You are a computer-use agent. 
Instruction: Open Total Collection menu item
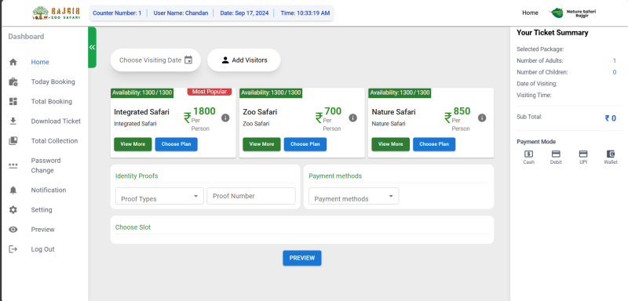54,141
